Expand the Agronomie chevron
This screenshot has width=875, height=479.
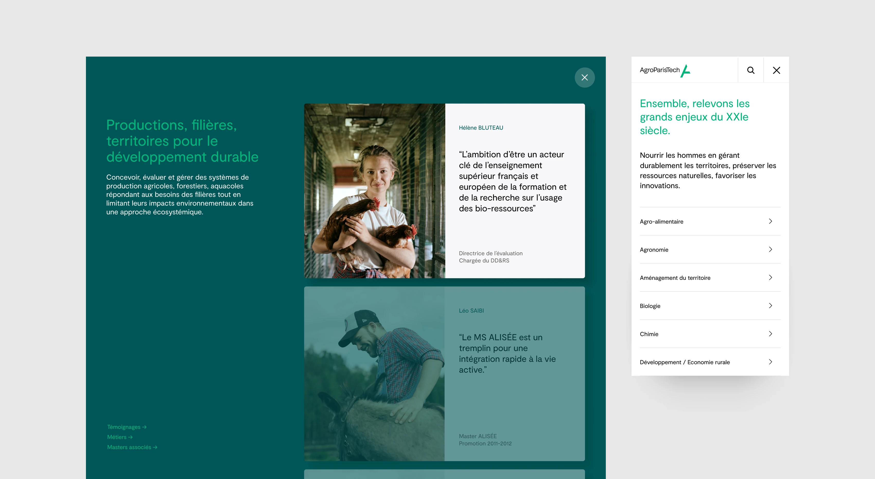(x=770, y=250)
